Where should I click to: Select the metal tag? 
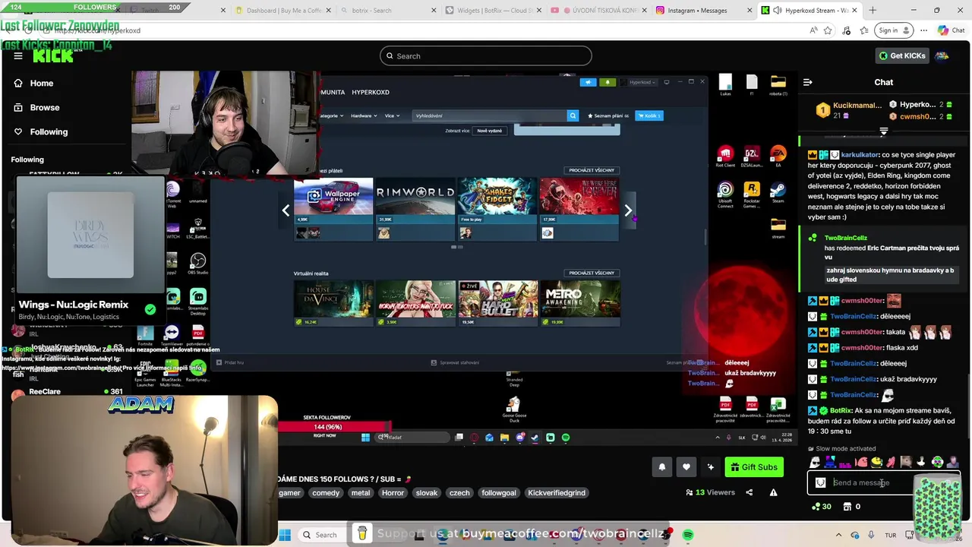[361, 493]
